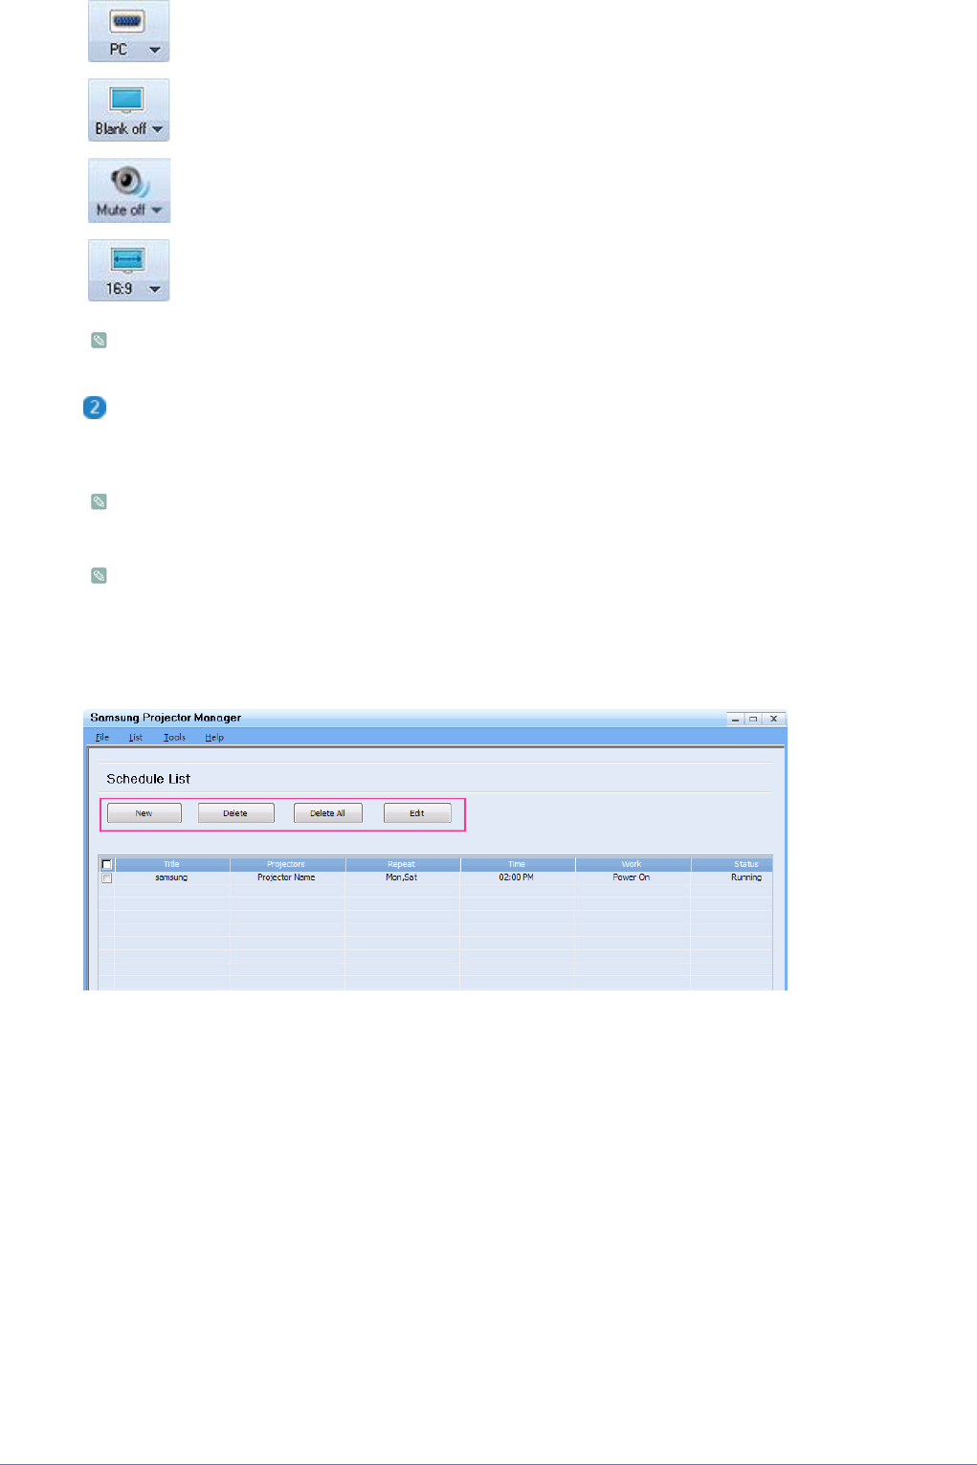This screenshot has width=977, height=1465.
Task: Select the 'samsung' title cell
Action: tap(171, 877)
